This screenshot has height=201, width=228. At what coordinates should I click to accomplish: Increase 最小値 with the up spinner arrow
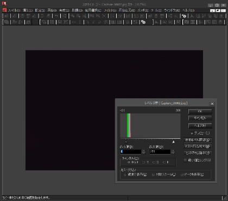(x=144, y=151)
